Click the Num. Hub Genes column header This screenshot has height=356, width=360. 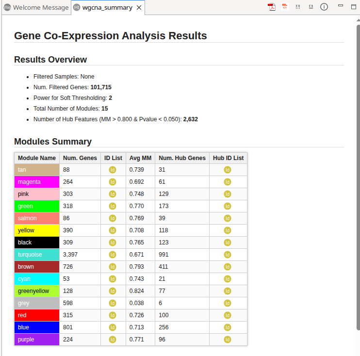182,158
